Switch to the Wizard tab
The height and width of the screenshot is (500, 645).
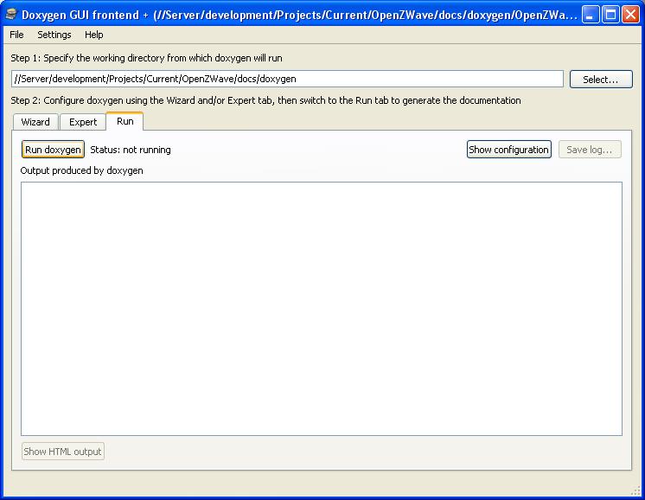coord(35,122)
